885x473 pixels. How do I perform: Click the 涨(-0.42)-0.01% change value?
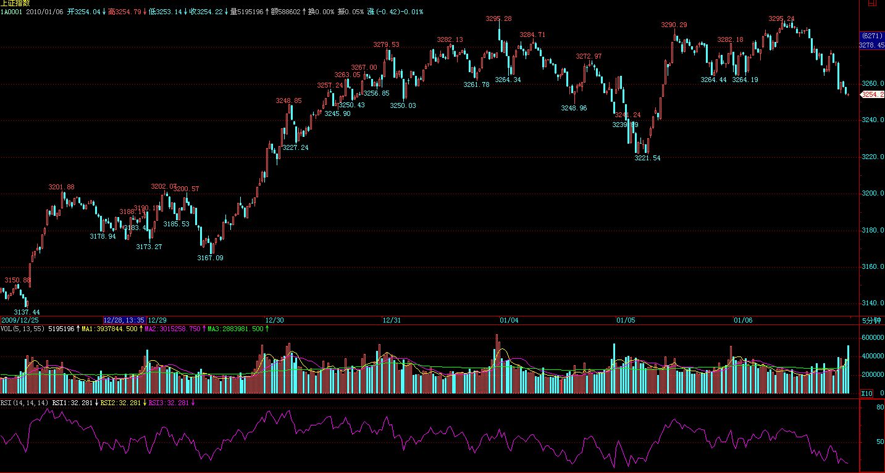point(395,11)
